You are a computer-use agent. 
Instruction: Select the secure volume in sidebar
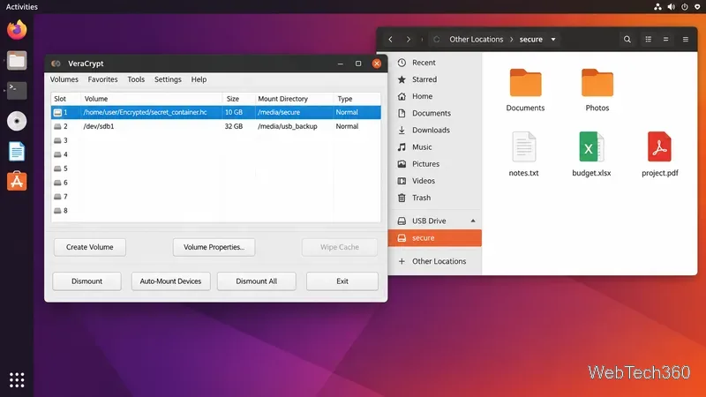[x=435, y=238]
